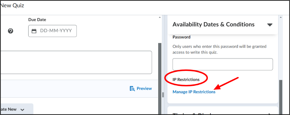This screenshot has height=115, width=290.
Task: Collapse the Availability Dates & Conditions section
Action: click(270, 25)
